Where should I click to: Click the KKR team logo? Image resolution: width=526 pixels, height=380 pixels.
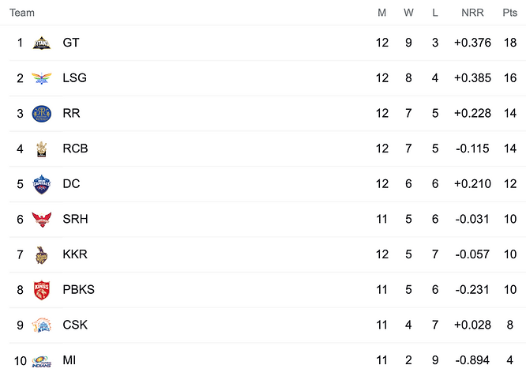42,255
